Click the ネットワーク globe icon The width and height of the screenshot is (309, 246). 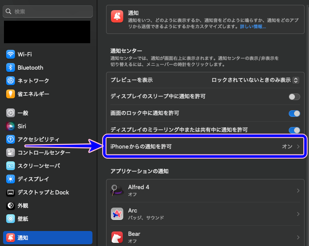pyautogui.click(x=11, y=81)
